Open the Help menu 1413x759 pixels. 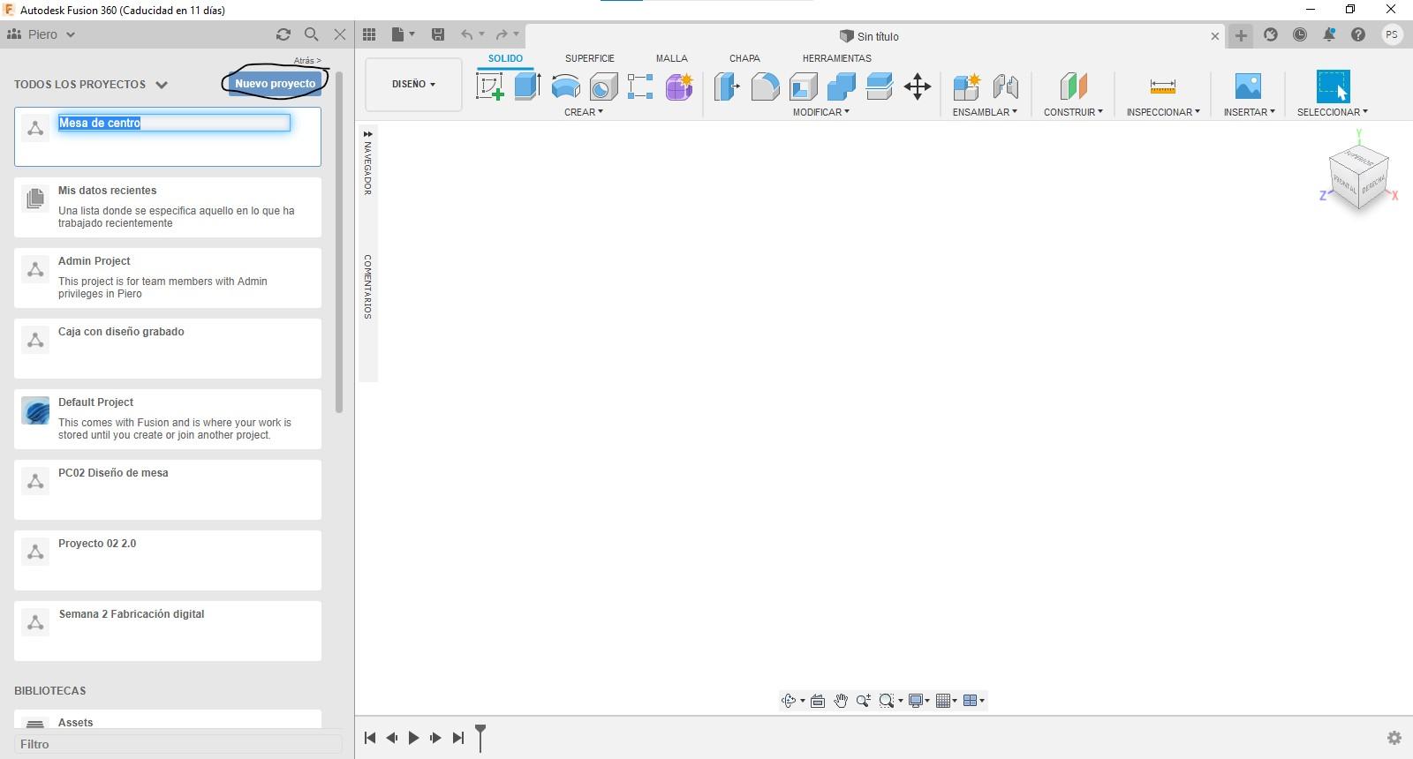click(1358, 34)
